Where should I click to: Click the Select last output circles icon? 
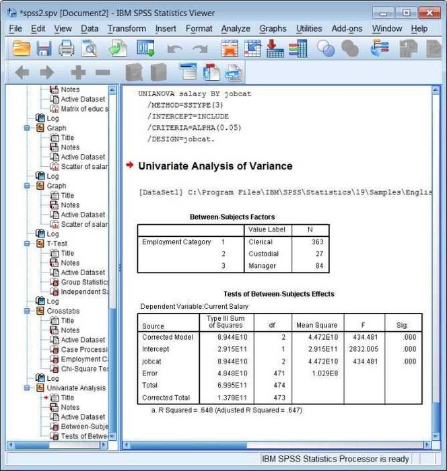click(x=326, y=48)
